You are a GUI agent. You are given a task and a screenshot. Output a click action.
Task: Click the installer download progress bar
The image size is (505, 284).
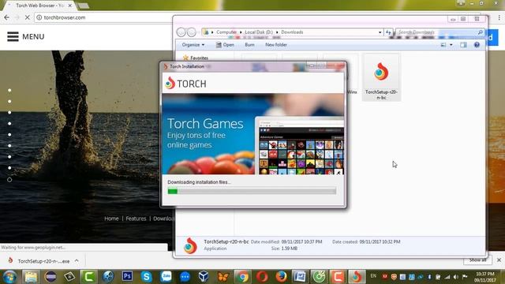pos(252,191)
